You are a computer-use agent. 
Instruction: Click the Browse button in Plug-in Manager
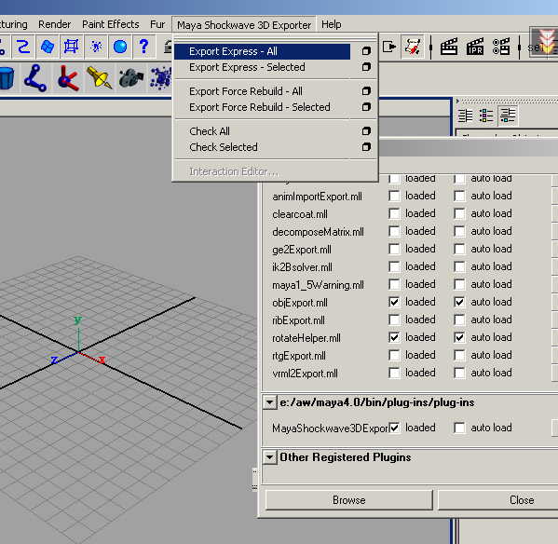click(348, 500)
